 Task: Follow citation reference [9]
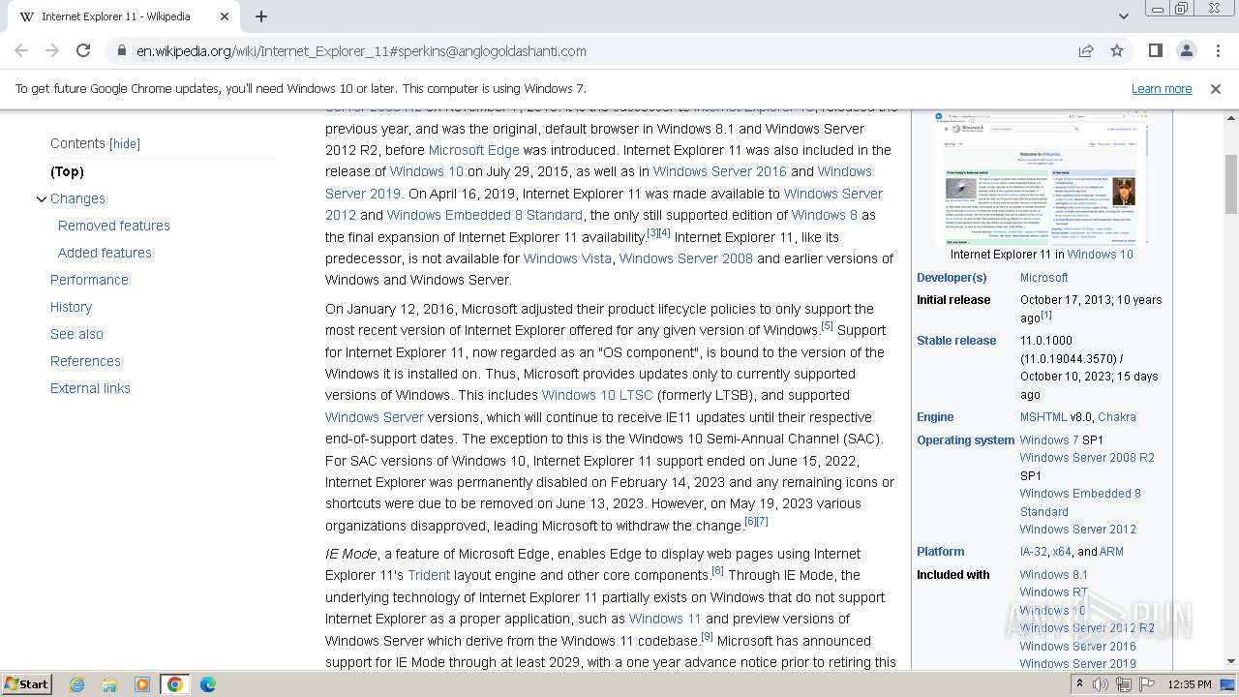[707, 636]
